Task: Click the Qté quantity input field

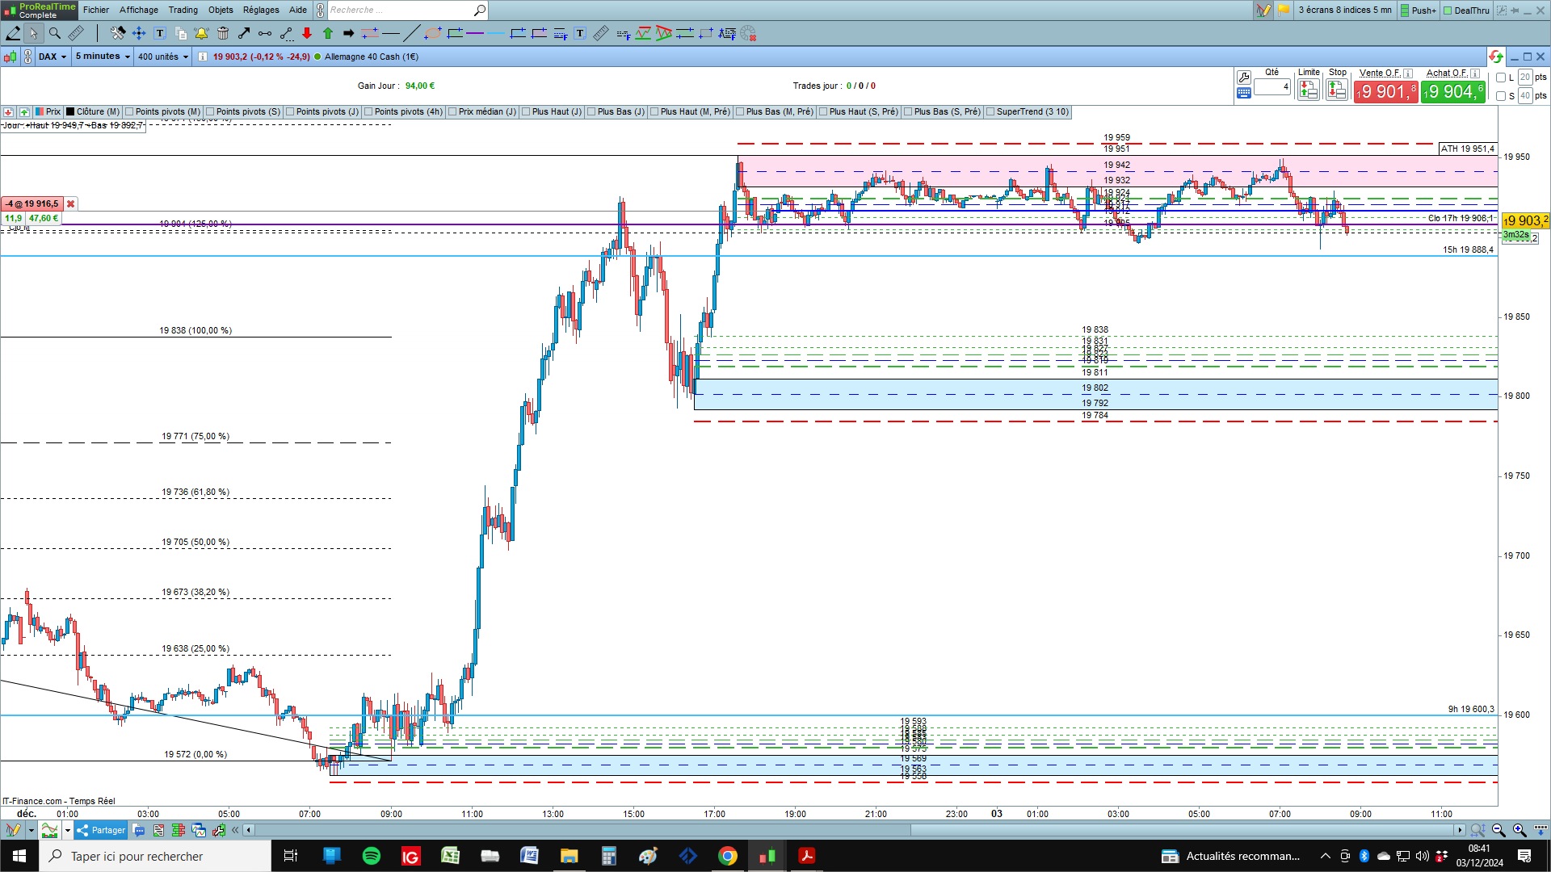Action: tap(1271, 86)
